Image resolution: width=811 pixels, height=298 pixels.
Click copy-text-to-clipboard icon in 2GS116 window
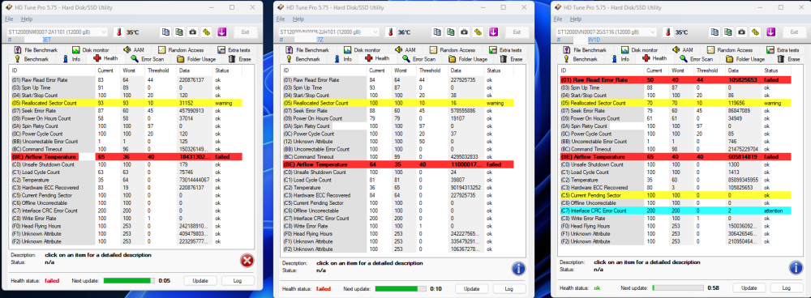point(714,32)
